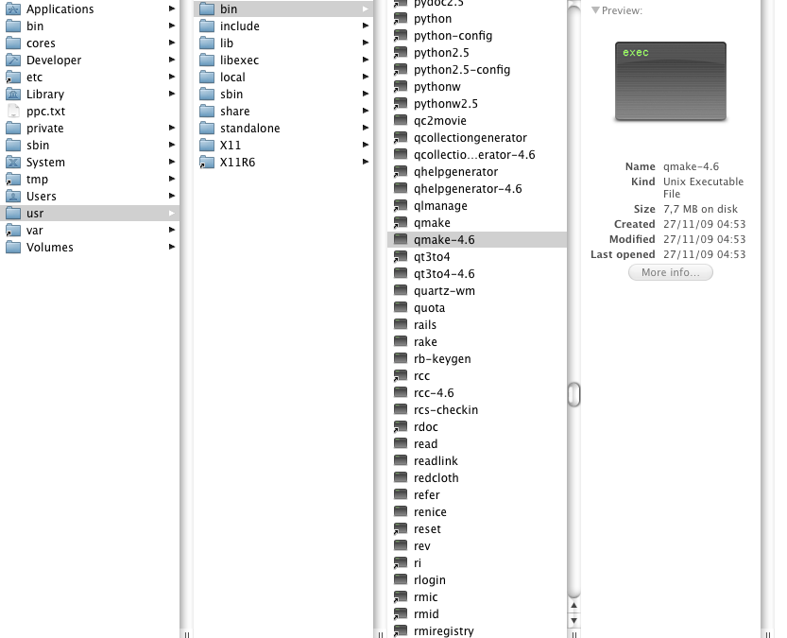This screenshot has height=638, width=787.
Task: Expand arrow beside the lib folder
Action: (366, 43)
